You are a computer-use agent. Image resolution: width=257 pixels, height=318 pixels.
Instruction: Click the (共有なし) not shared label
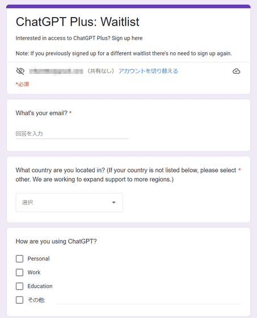click(101, 71)
